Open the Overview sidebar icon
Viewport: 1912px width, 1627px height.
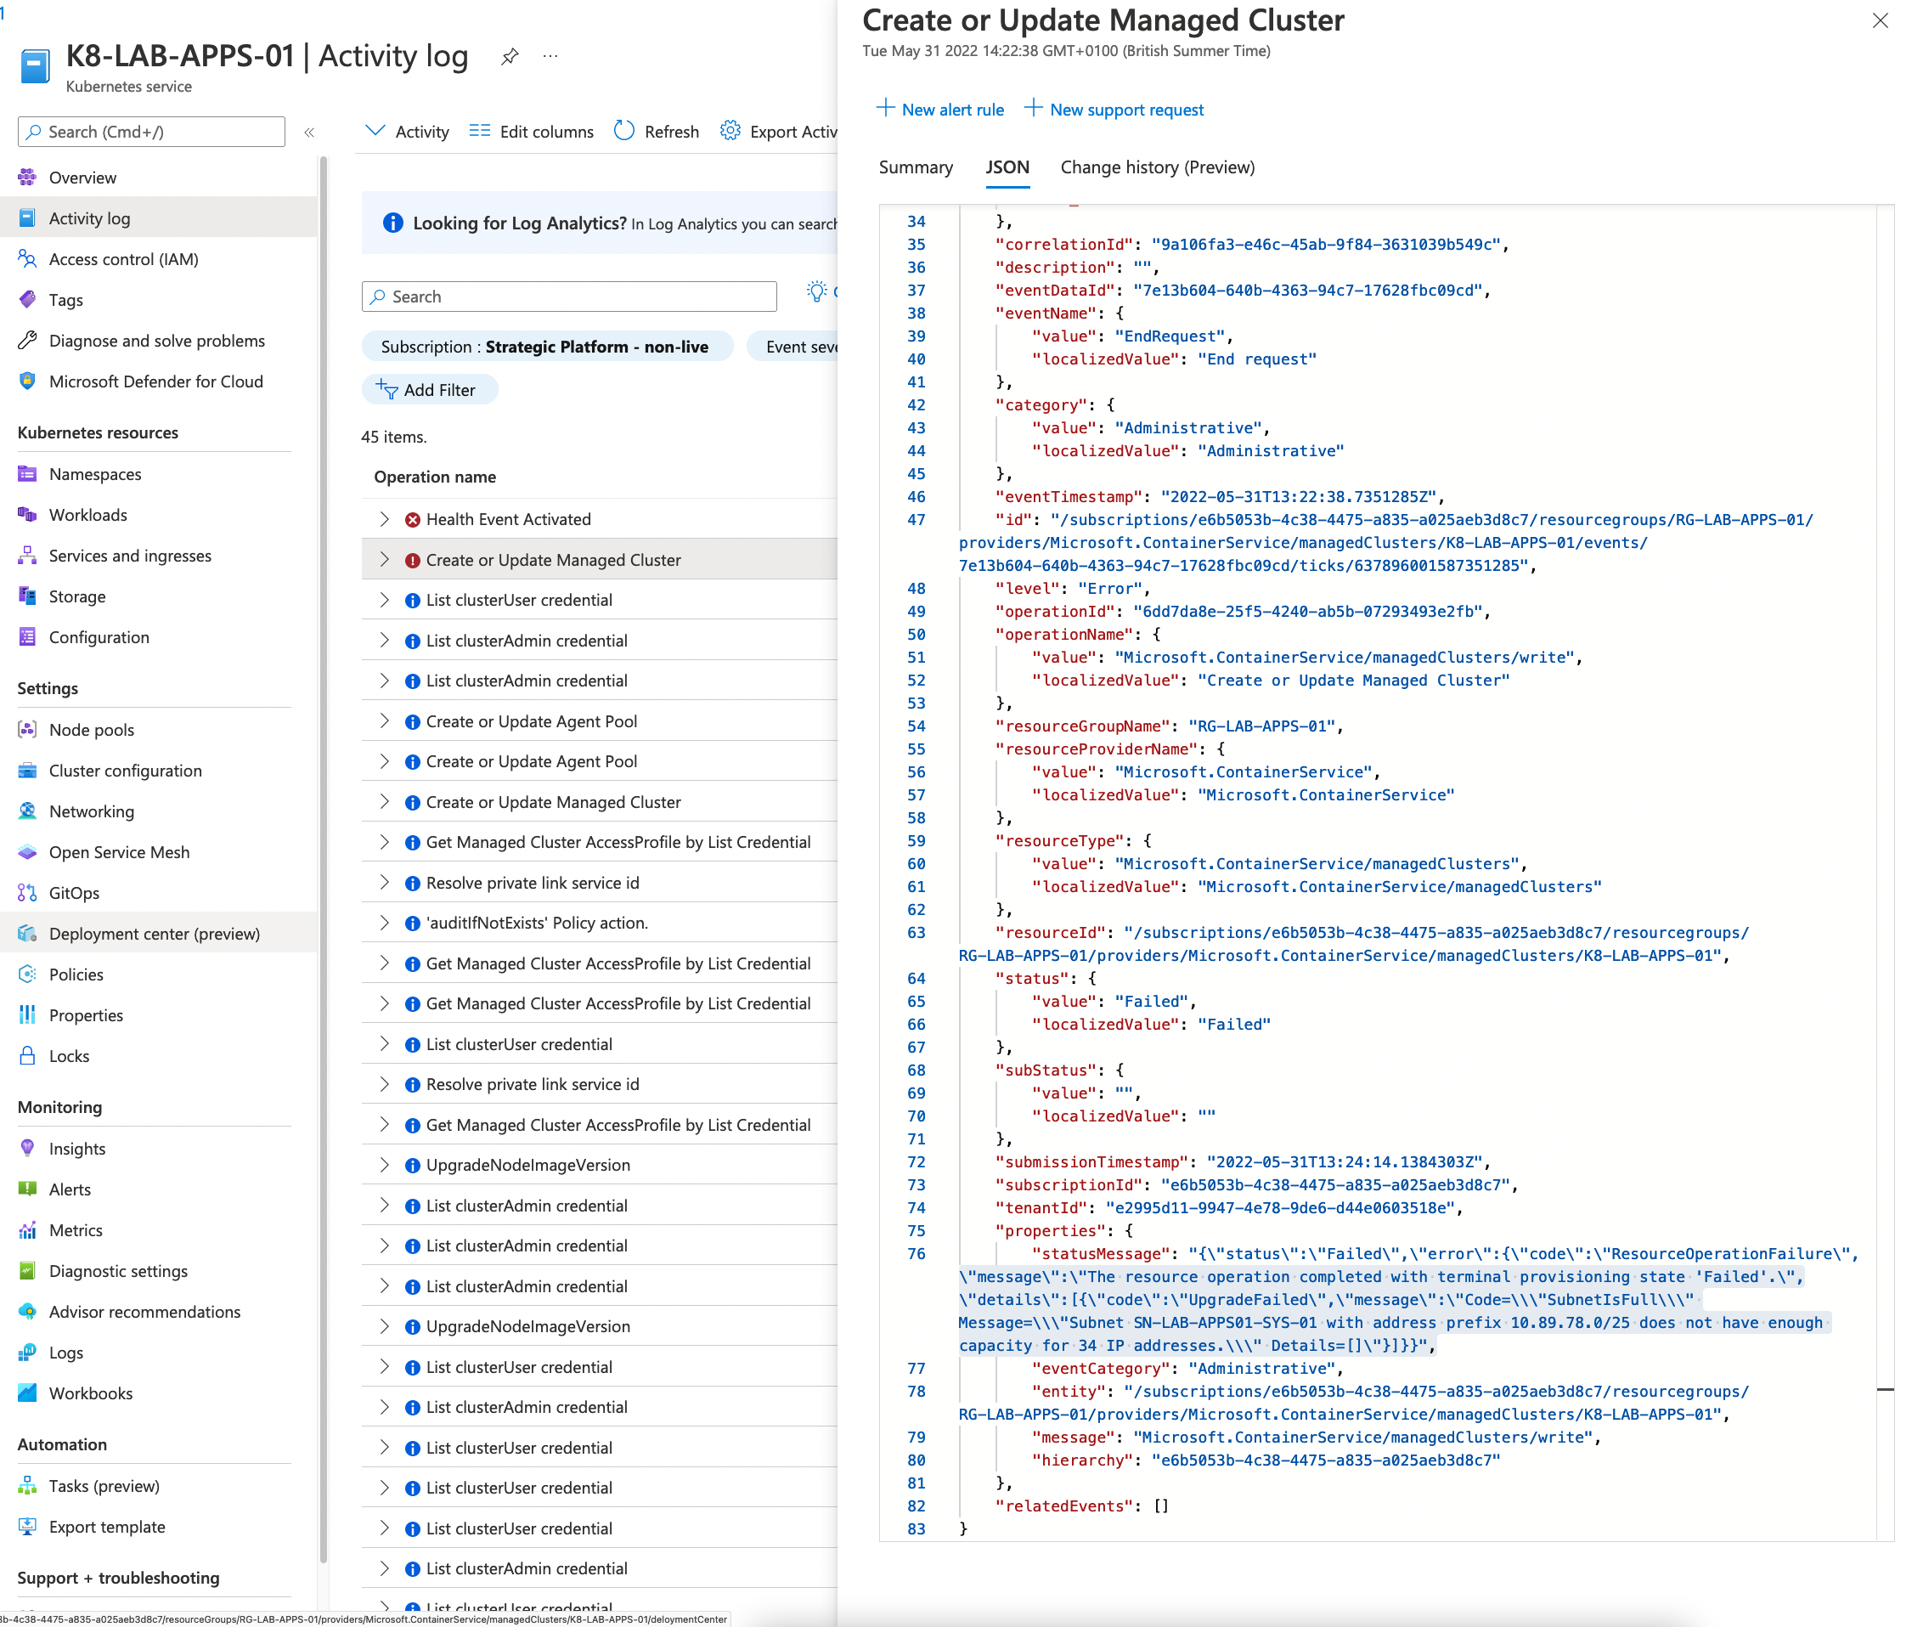tap(28, 177)
